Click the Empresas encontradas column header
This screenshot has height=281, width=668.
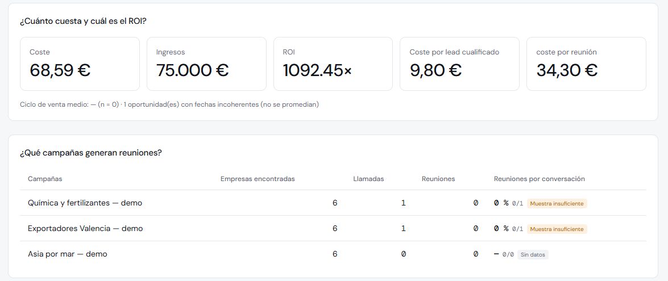point(258,179)
